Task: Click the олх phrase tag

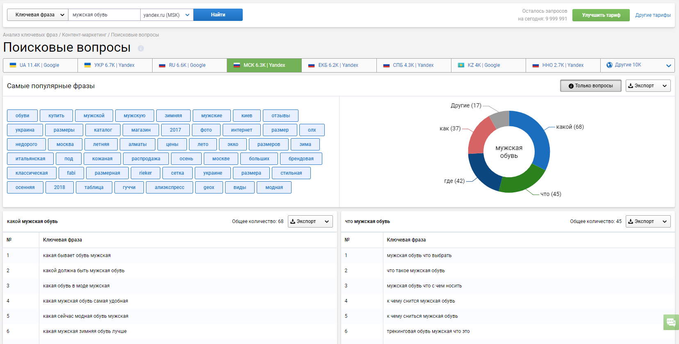Action: [312, 130]
